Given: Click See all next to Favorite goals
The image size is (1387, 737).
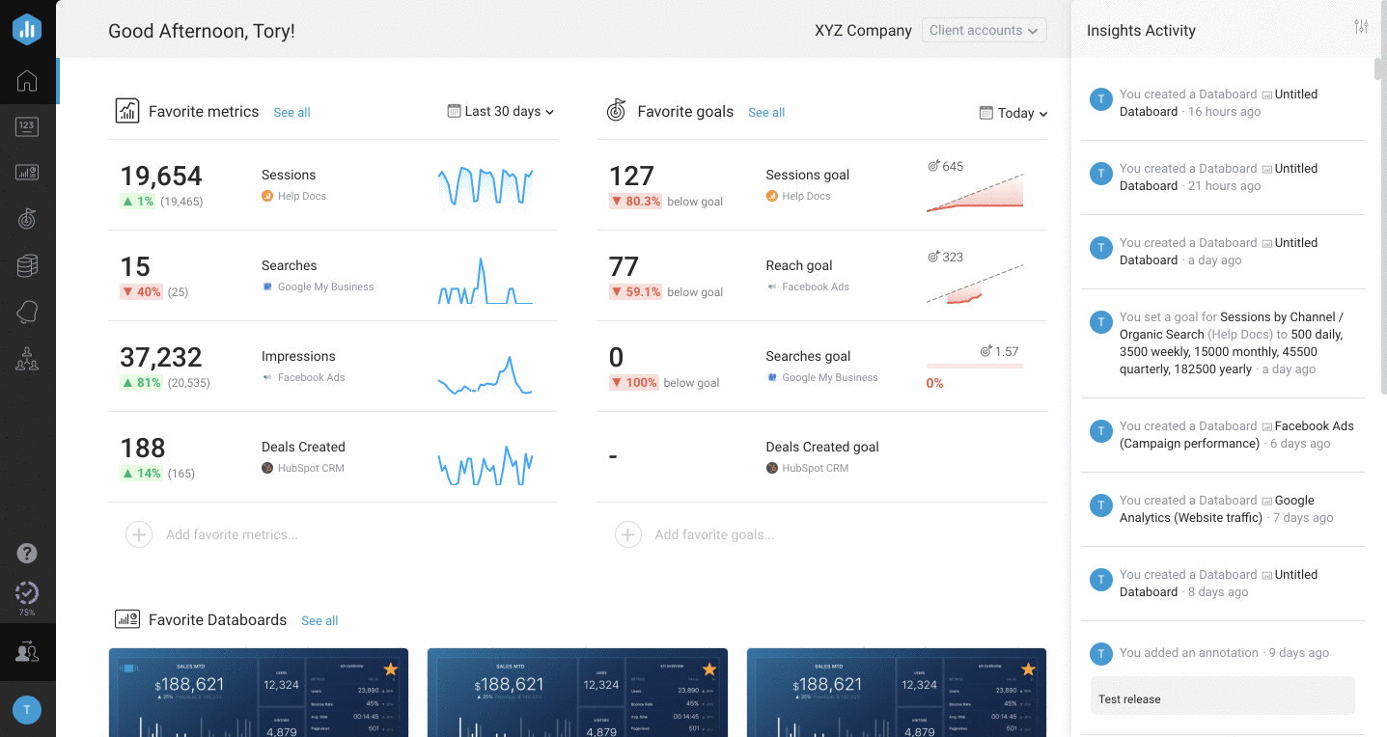Looking at the screenshot, I should [x=766, y=112].
